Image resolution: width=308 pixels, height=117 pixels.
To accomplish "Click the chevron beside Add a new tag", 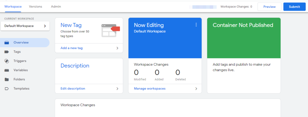I will [x=117, y=48].
